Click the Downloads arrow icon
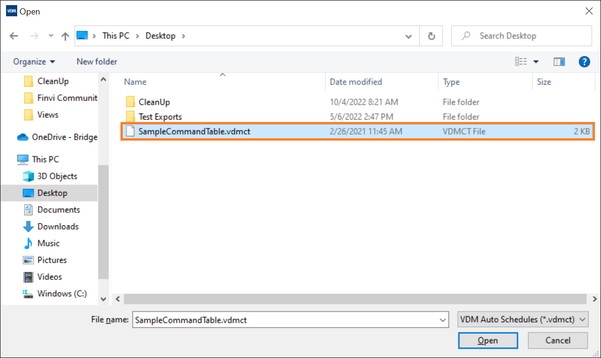 tap(28, 226)
